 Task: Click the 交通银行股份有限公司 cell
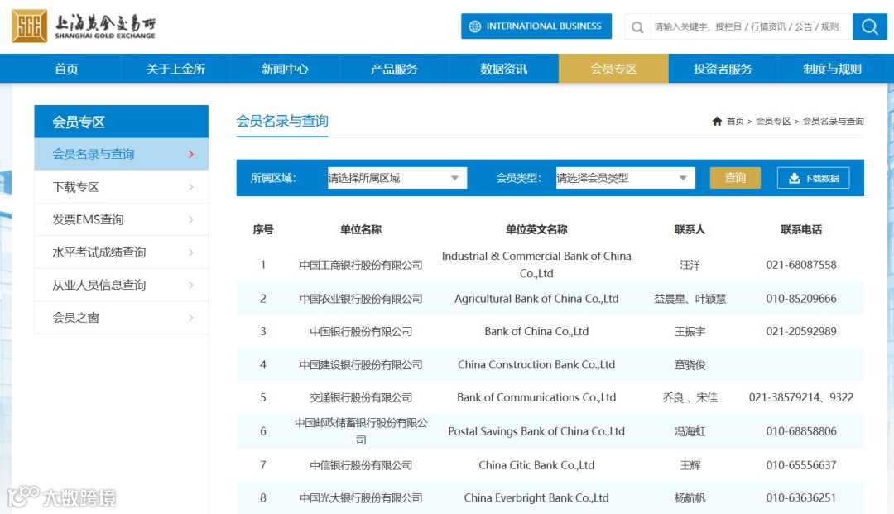pyautogui.click(x=361, y=398)
